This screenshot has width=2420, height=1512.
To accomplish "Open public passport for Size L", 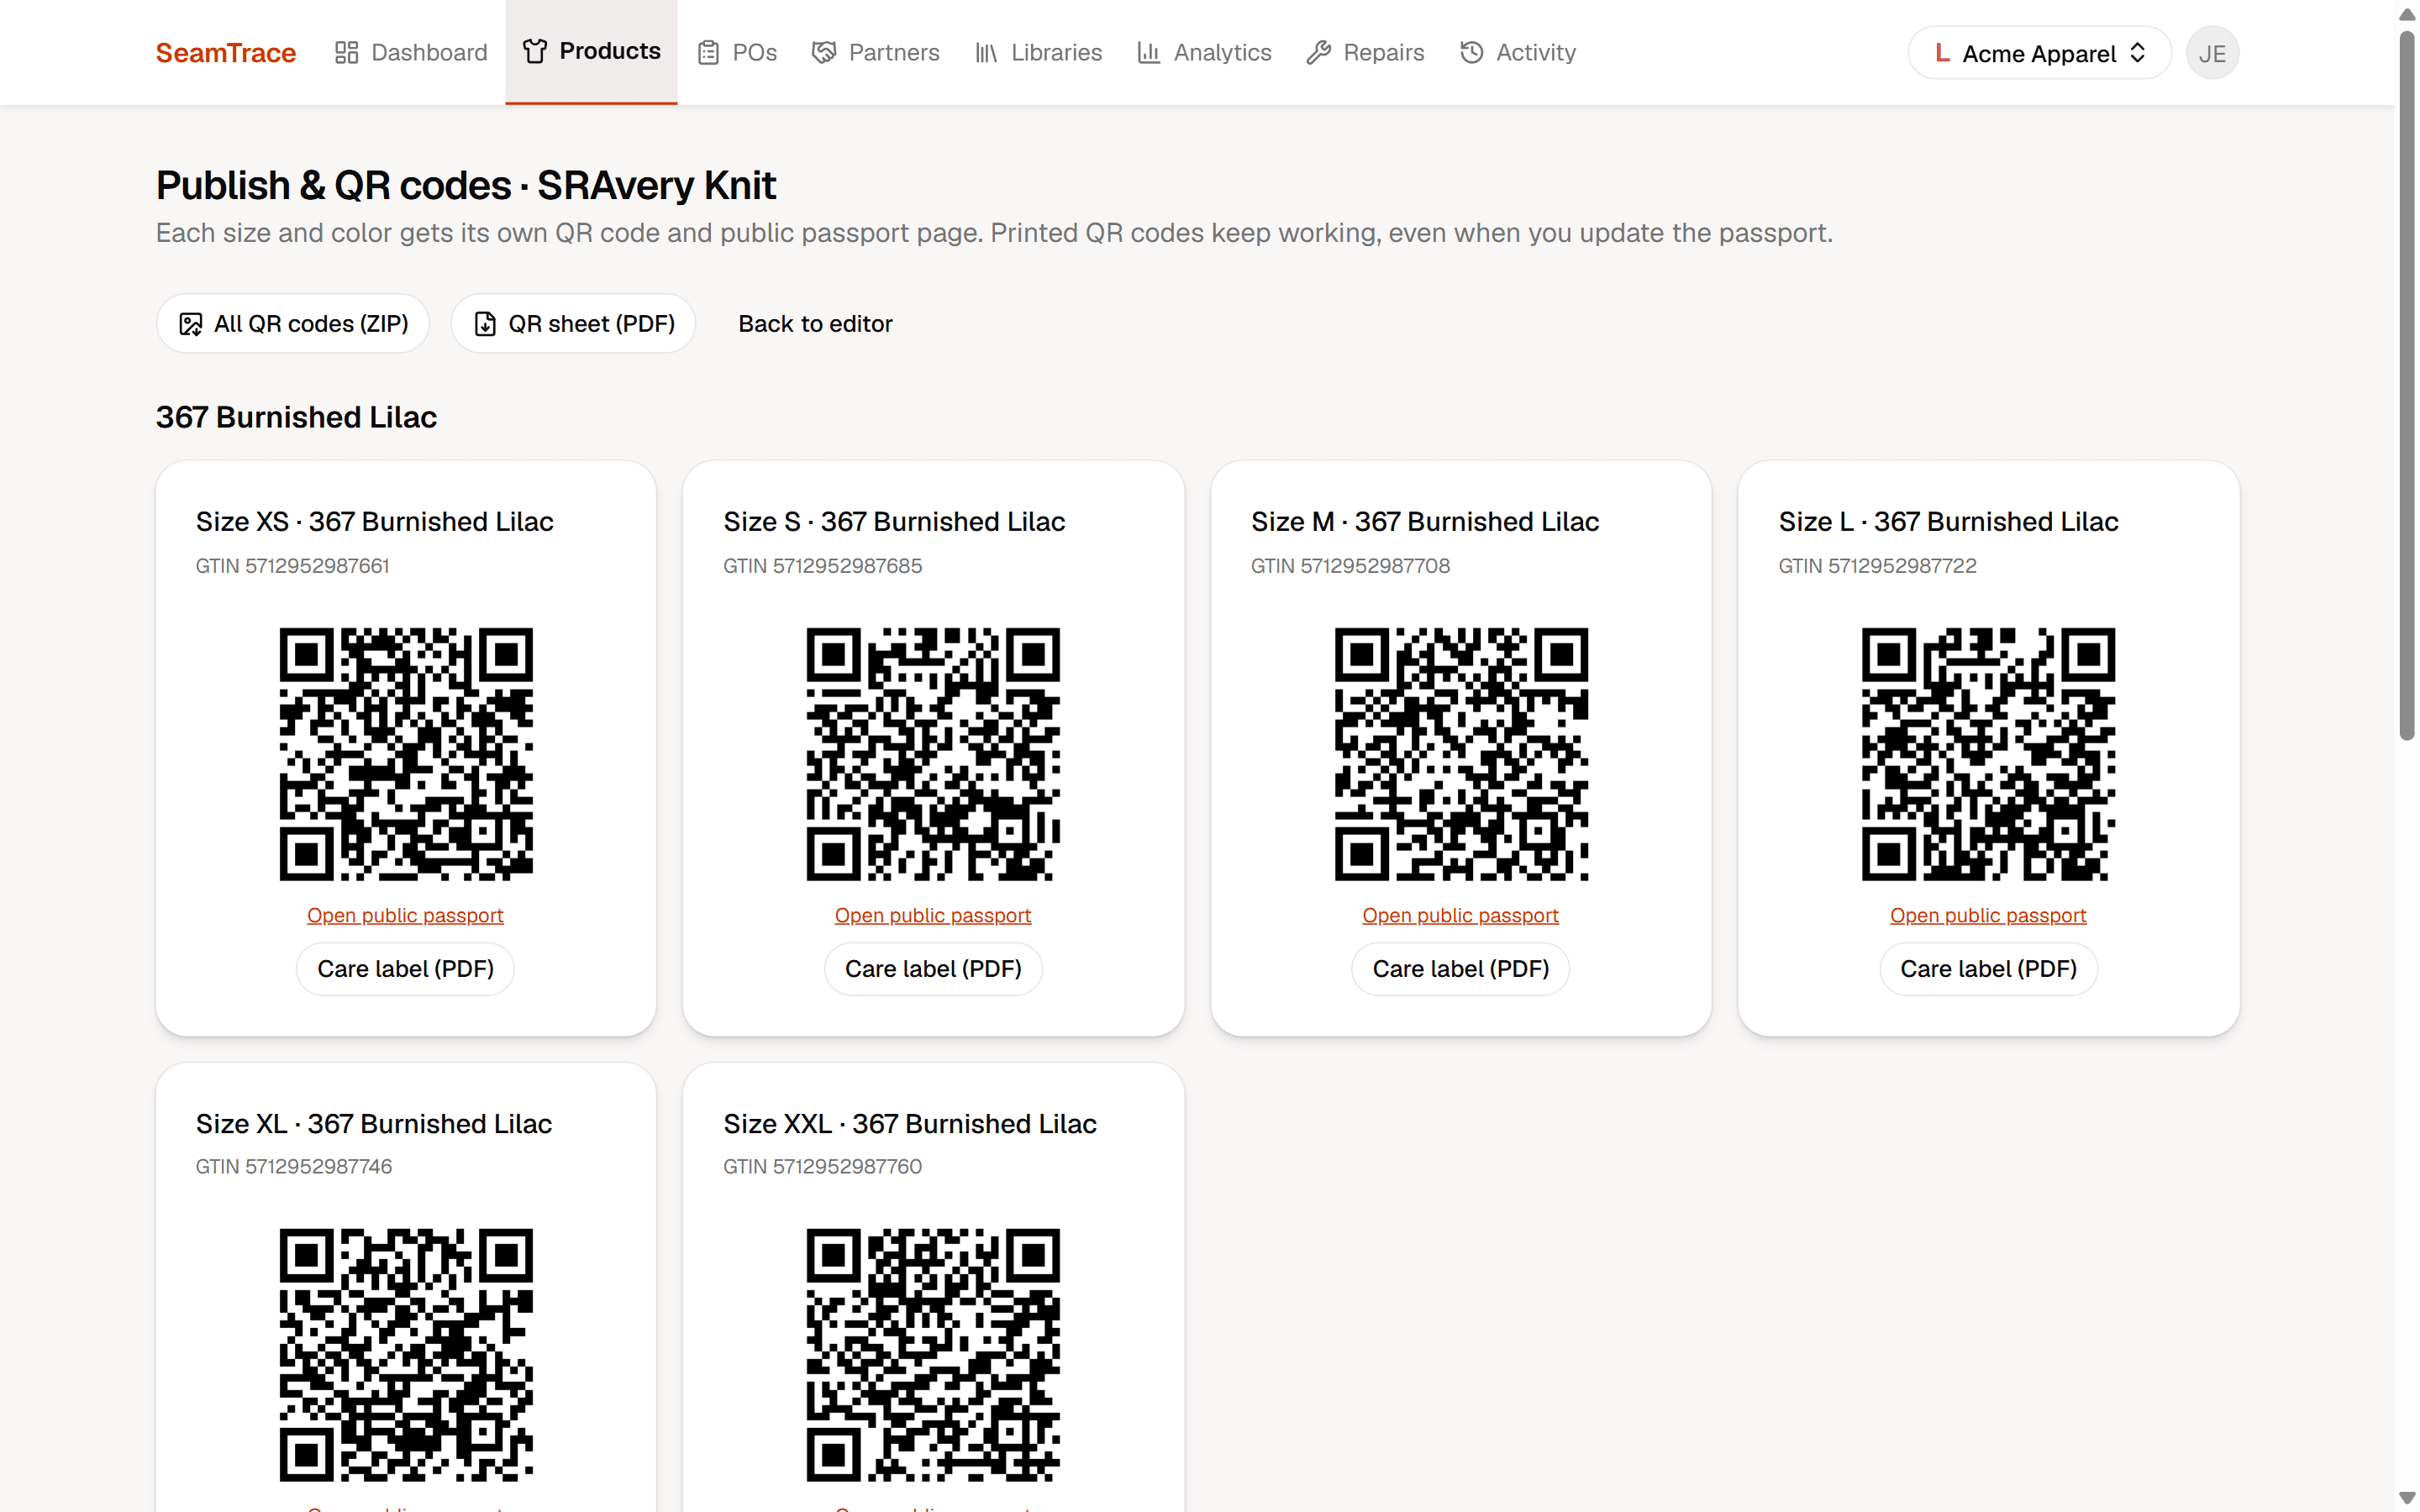I will [x=1988, y=915].
